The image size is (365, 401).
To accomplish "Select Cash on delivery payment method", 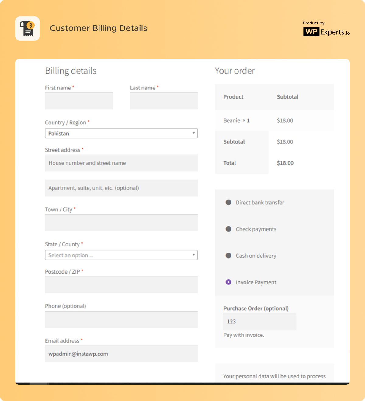I will pyautogui.click(x=228, y=256).
